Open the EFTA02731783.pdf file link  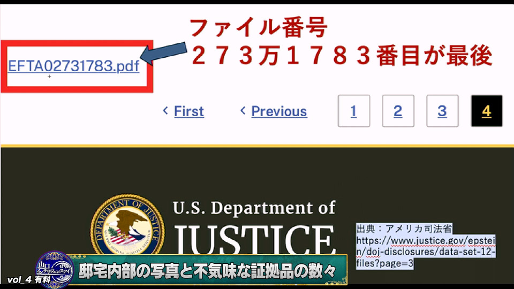pos(73,66)
